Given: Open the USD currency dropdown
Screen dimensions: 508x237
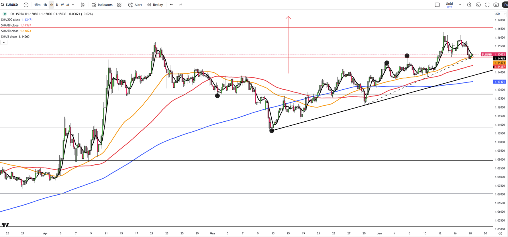Looking at the screenshot, I should coord(500,14).
